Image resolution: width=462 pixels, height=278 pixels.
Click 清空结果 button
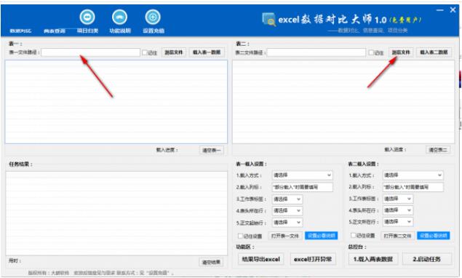coord(211,262)
